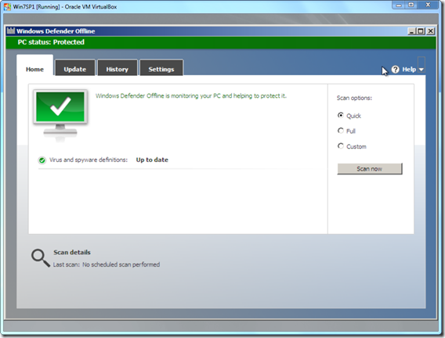The image size is (445, 338).
Task: Switch to the Home tab
Action: coord(34,65)
